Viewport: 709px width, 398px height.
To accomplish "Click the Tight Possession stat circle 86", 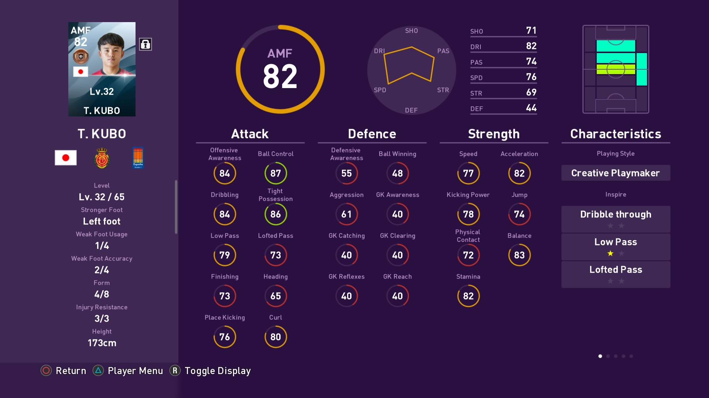I will 275,215.
